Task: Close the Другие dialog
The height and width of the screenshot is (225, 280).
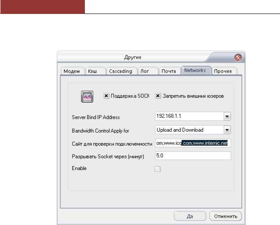Action: [238, 58]
